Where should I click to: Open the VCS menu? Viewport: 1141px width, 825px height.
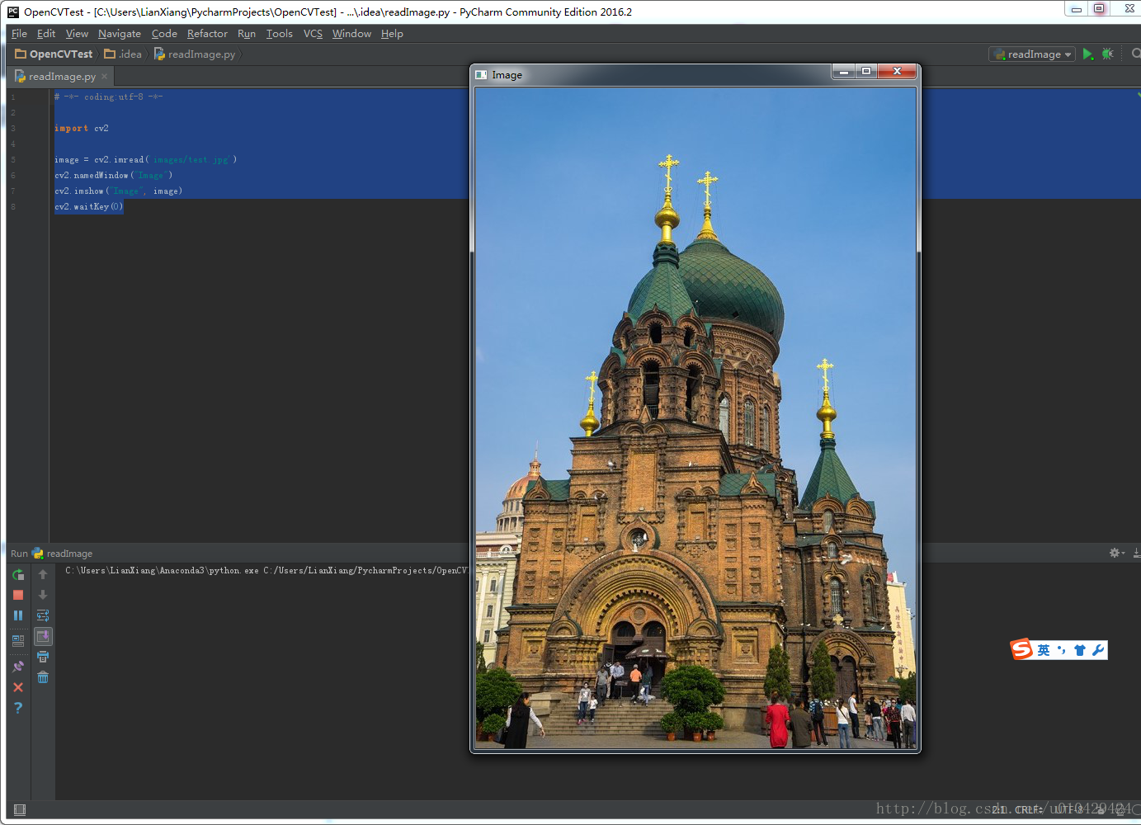click(313, 34)
